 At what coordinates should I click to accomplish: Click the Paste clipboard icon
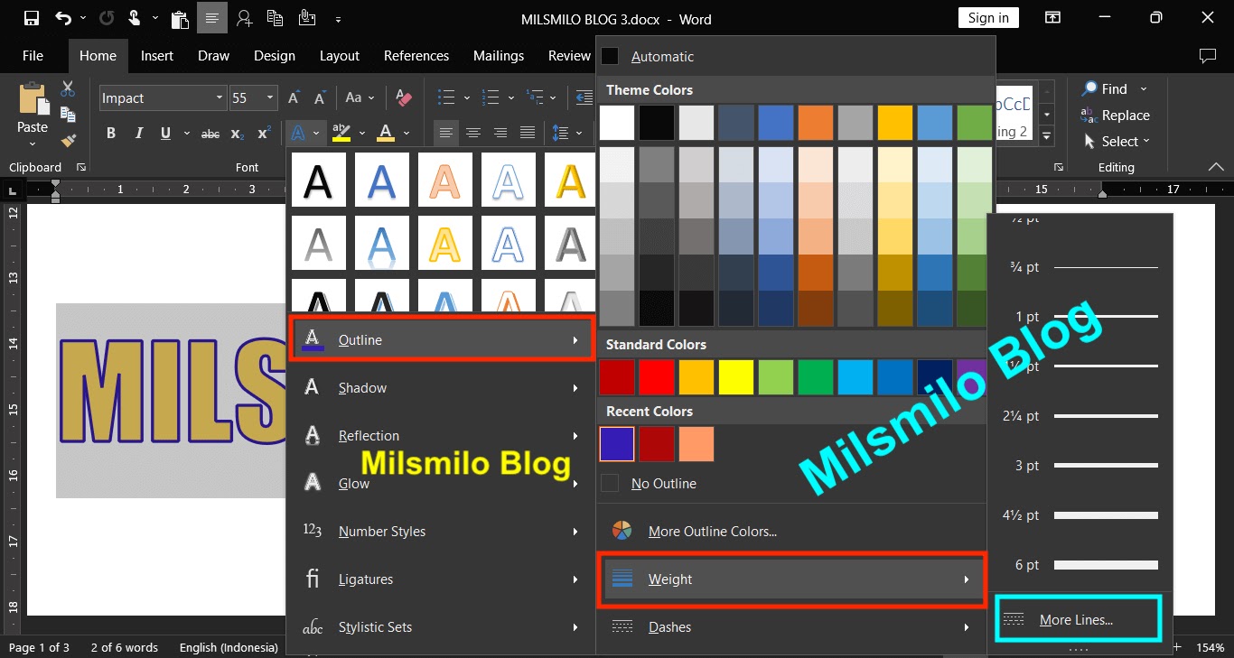pos(33,99)
